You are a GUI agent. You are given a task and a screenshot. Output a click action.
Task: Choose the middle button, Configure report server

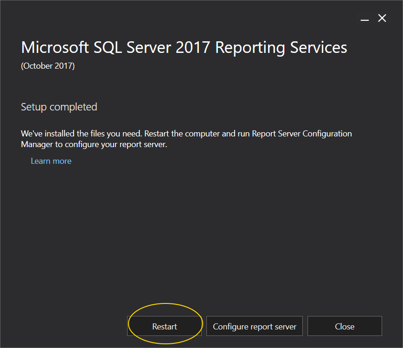tap(255, 326)
